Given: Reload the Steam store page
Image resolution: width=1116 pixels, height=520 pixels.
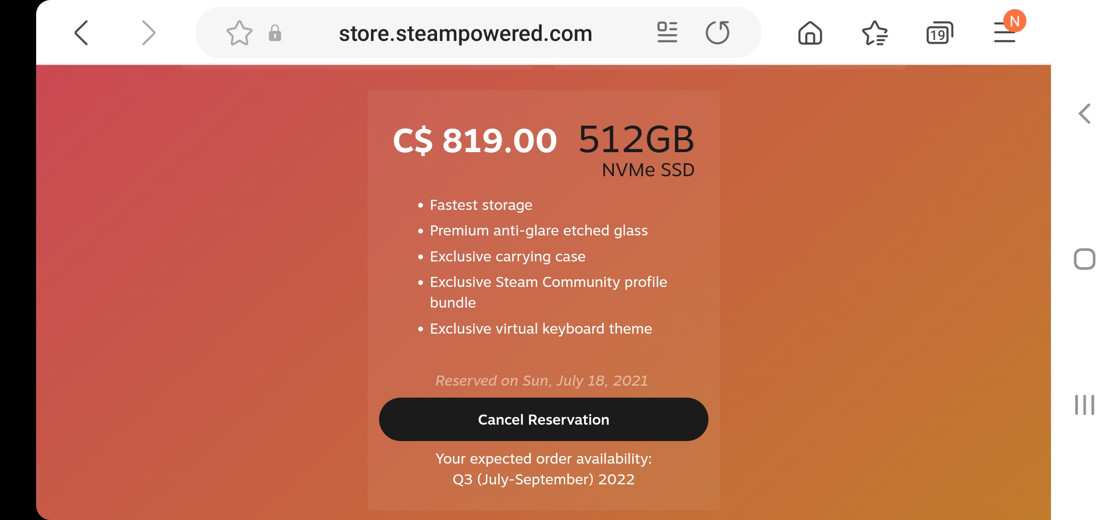Looking at the screenshot, I should pyautogui.click(x=717, y=33).
